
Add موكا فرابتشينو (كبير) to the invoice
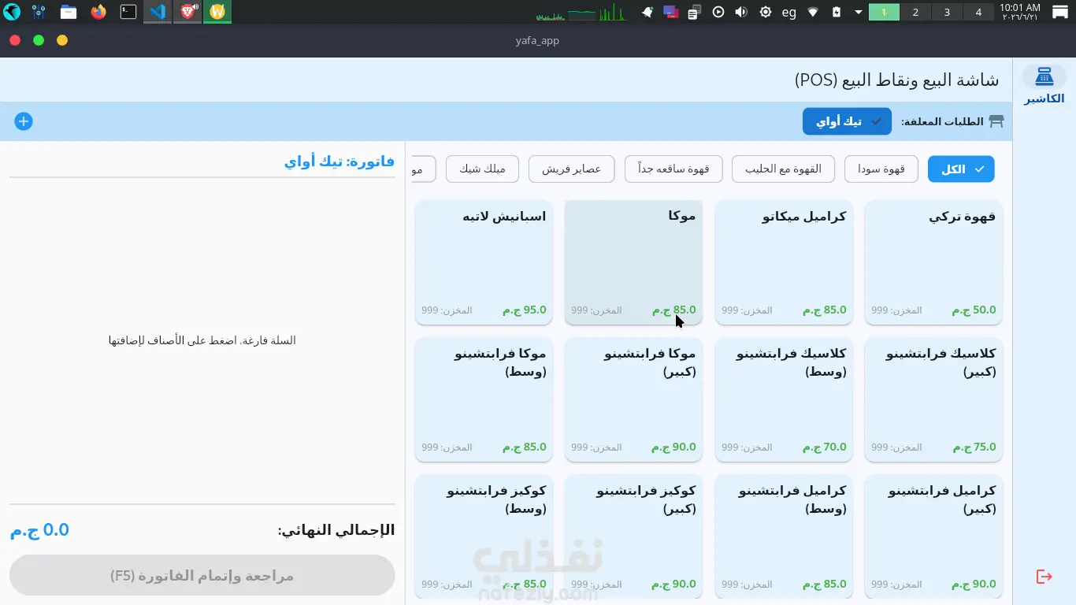(x=633, y=399)
